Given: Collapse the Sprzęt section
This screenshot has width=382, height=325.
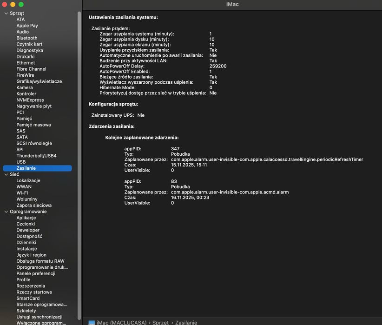Looking at the screenshot, I should click(6, 13).
